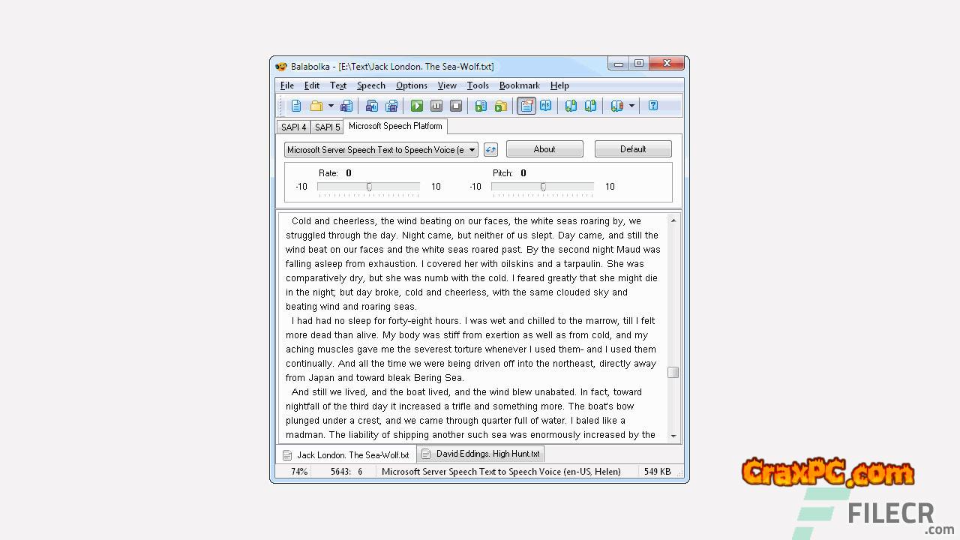
Task: Adjust the Pitch slider thumb
Action: (x=543, y=187)
